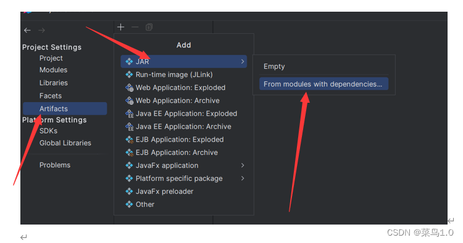Click the Copy artifact toolbar icon

[x=149, y=27]
